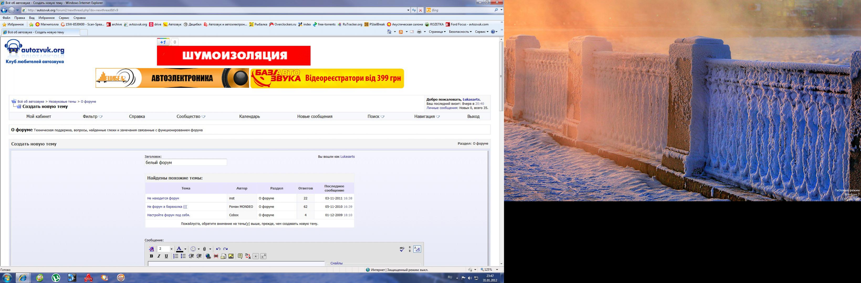
Task: Click the insert image icon
Action: pos(231,256)
